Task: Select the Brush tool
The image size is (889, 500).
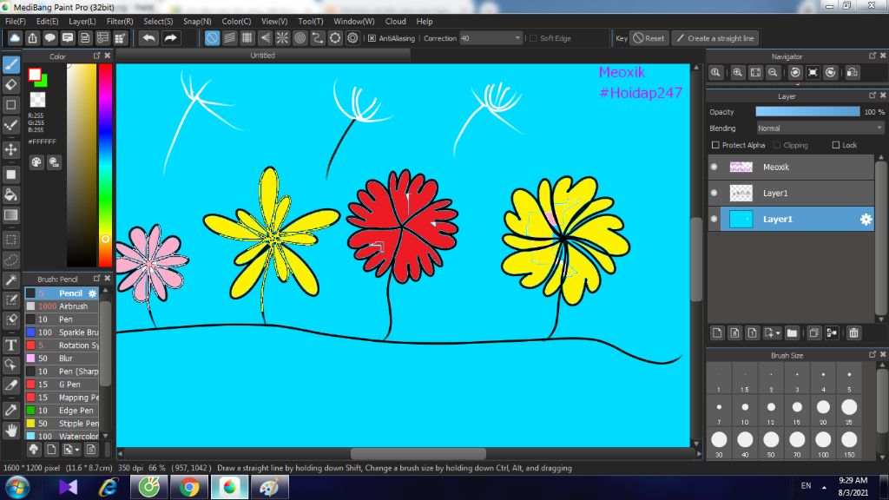Action: tap(10, 64)
